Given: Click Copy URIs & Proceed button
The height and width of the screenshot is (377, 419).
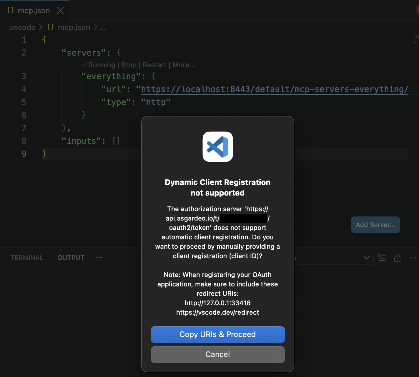Looking at the screenshot, I should pos(217,334).
